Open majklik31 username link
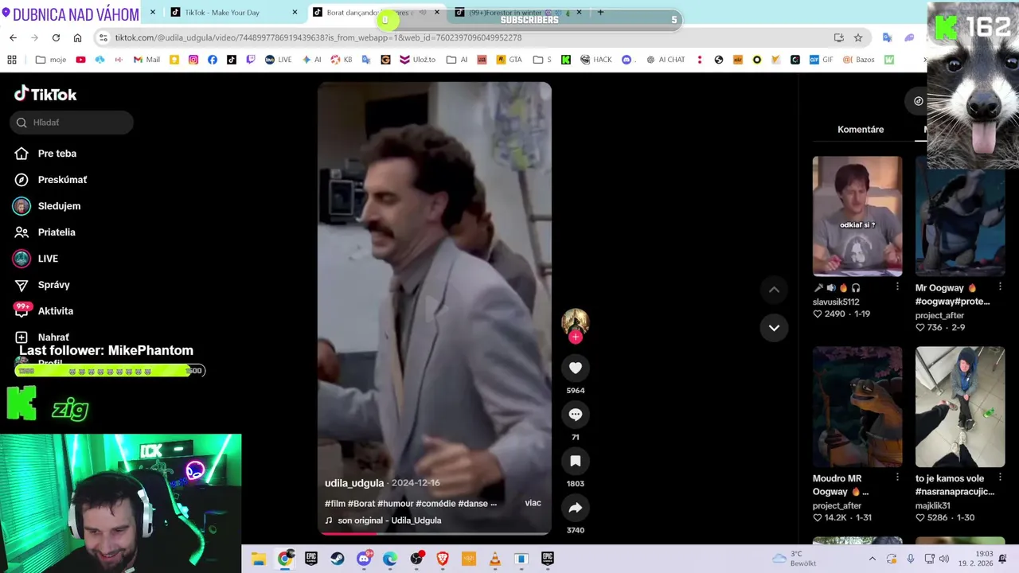This screenshot has height=573, width=1019. click(933, 505)
